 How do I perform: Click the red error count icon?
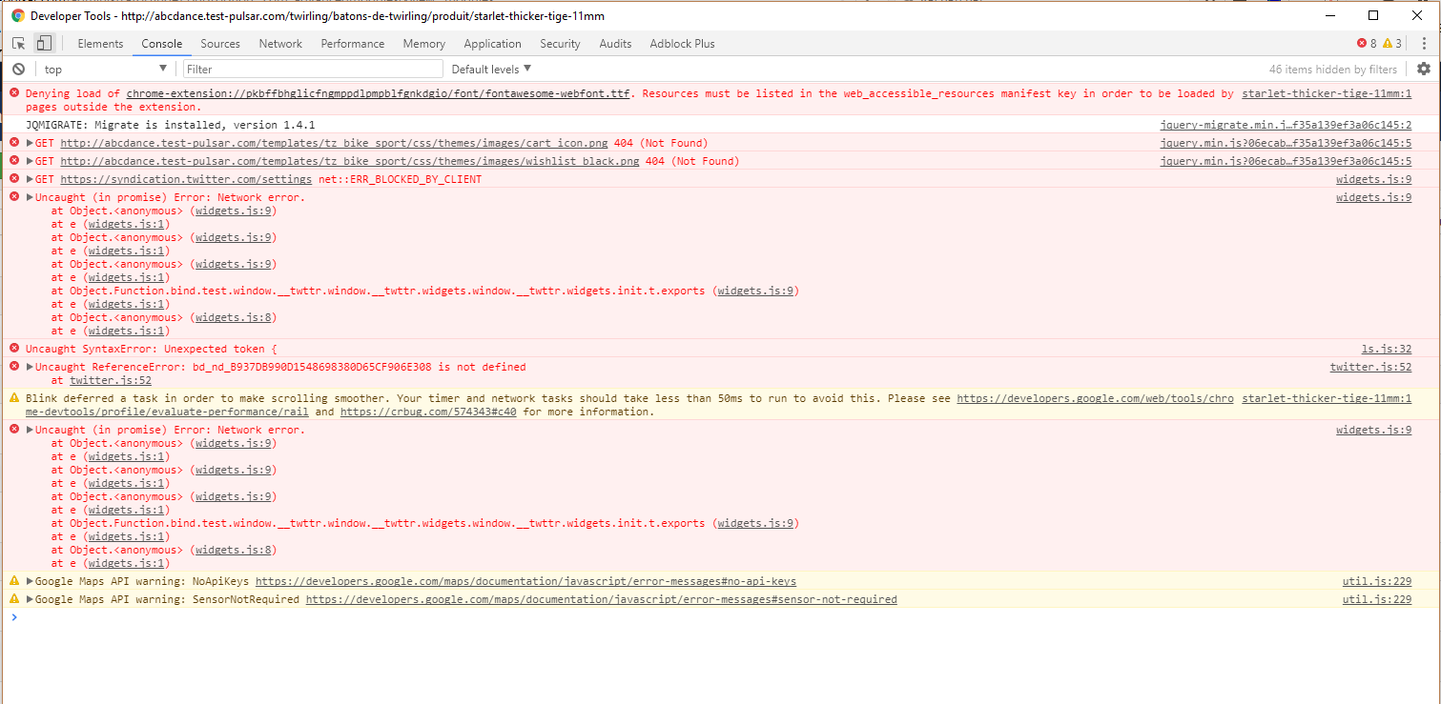click(1362, 44)
